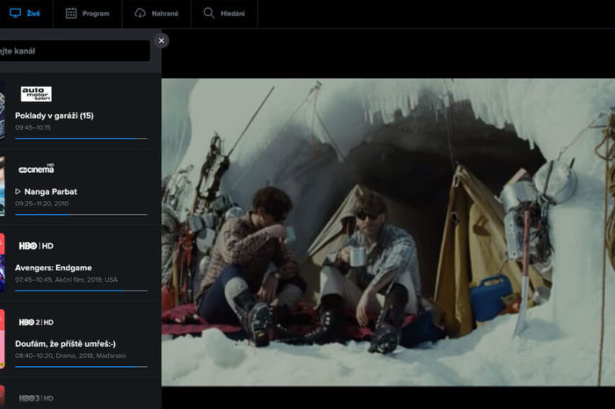615x409 pixels.
Task: Click the magnifying glass icon
Action: pos(209,13)
